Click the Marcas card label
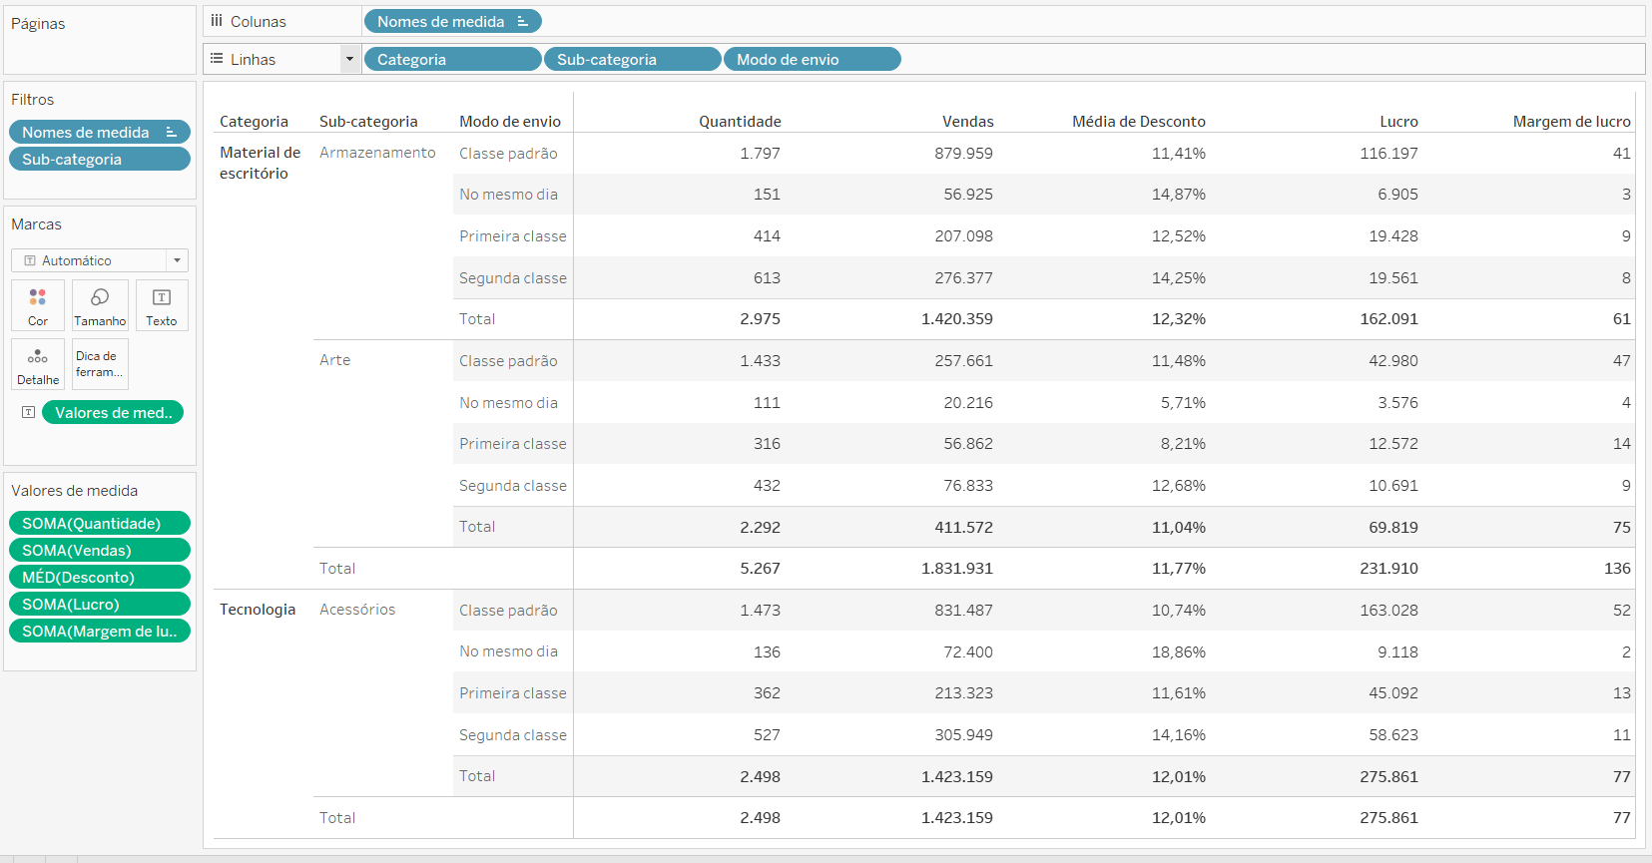Screen dimensions: 1652x863 point(36,223)
